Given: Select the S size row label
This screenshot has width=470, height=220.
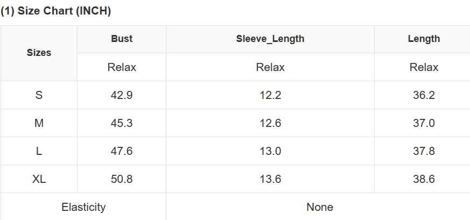Looking at the screenshot, I should pyautogui.click(x=39, y=95).
